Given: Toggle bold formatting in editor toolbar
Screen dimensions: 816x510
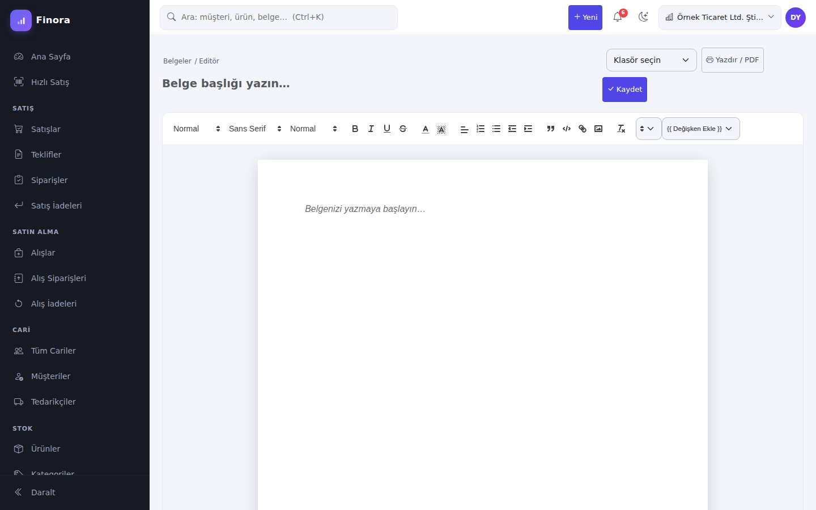Looking at the screenshot, I should click(x=355, y=129).
